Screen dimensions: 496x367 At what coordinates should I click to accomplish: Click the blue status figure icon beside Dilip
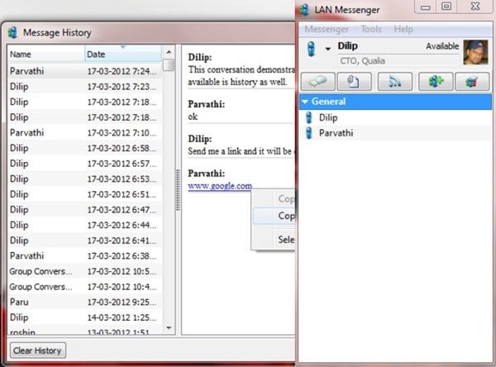click(x=312, y=49)
